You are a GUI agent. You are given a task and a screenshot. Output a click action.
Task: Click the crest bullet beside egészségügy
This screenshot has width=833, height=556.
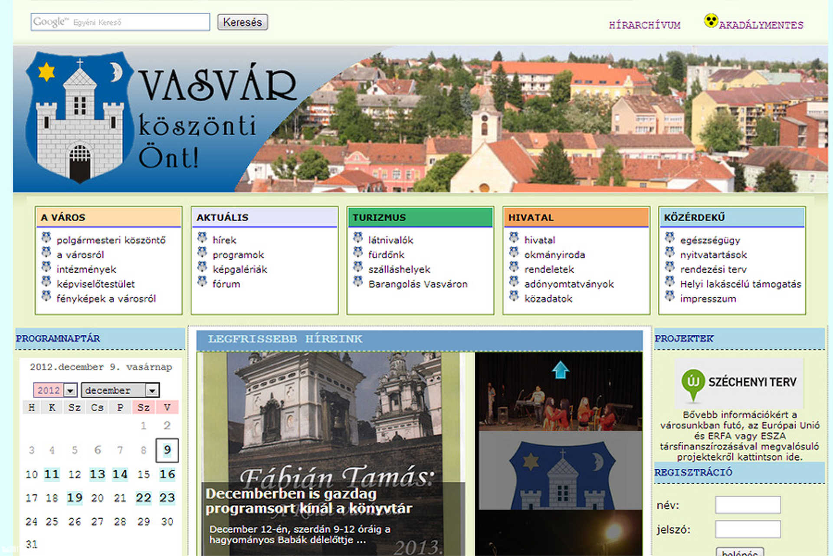(x=670, y=238)
